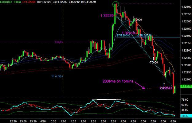Click the purple DayHi label
The height and width of the screenshot is (123, 192).
point(59,42)
